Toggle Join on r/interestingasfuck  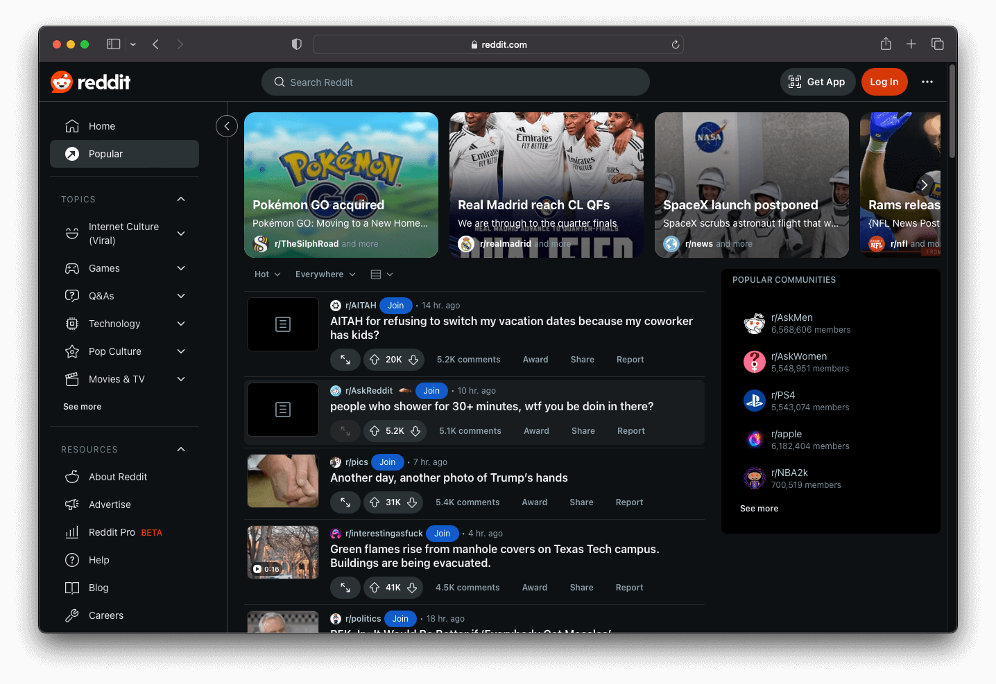click(x=442, y=533)
